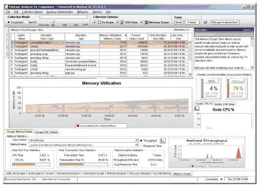Close the Information panel using Close (-)
The image size is (259, 188).
click(248, 30)
